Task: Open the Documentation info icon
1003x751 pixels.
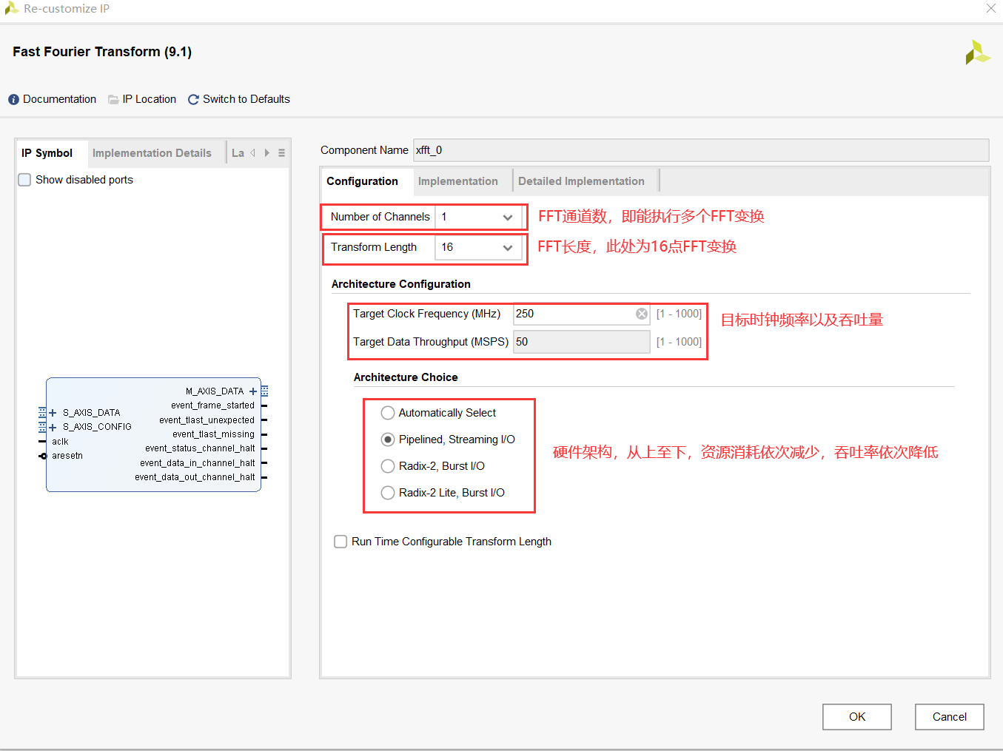Action: [13, 99]
